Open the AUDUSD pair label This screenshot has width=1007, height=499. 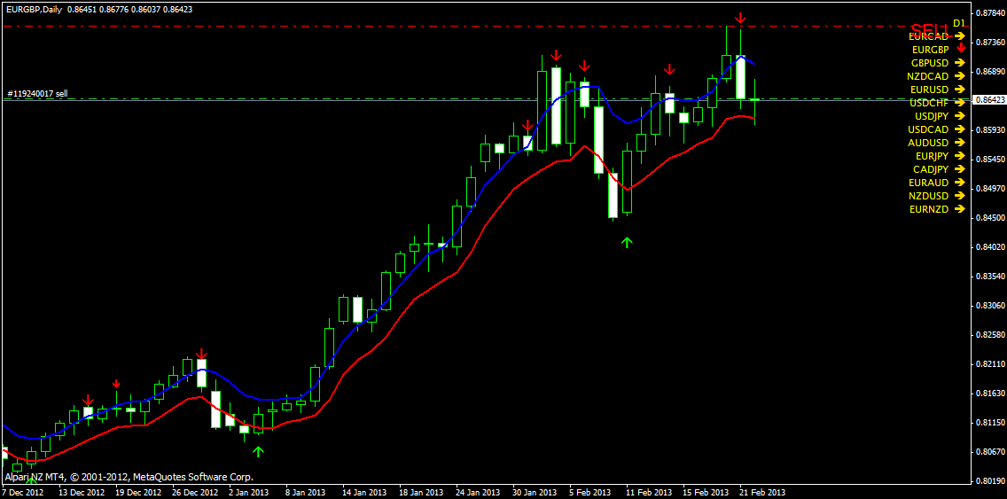click(x=928, y=143)
